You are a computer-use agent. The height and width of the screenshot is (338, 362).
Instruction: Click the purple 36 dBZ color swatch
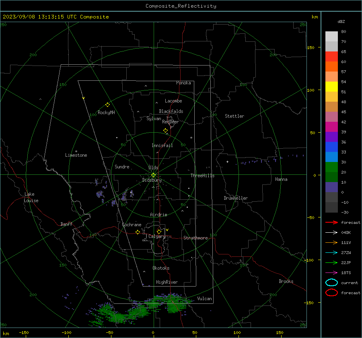coord(331,137)
